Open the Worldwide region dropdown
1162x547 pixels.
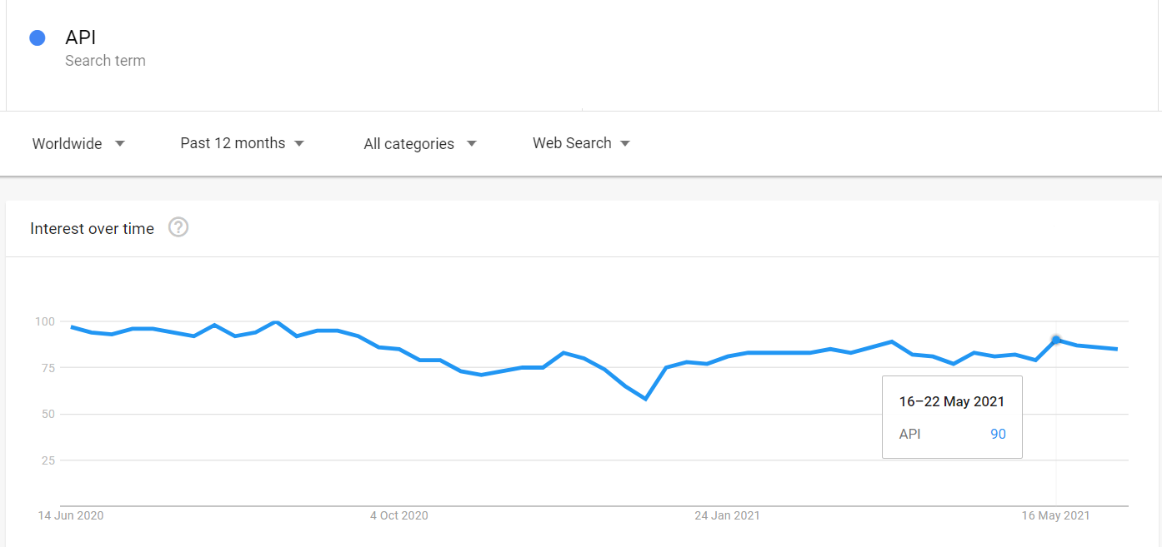pos(78,143)
